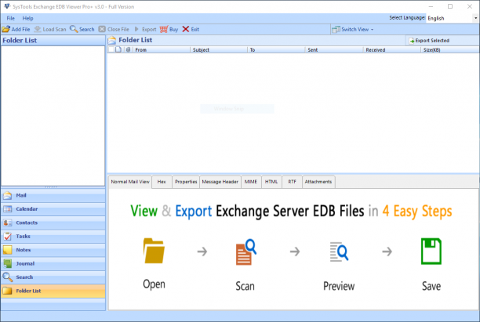Viewport: 480px width, 322px height.
Task: Switch to the Attachments tab
Action: [318, 182]
